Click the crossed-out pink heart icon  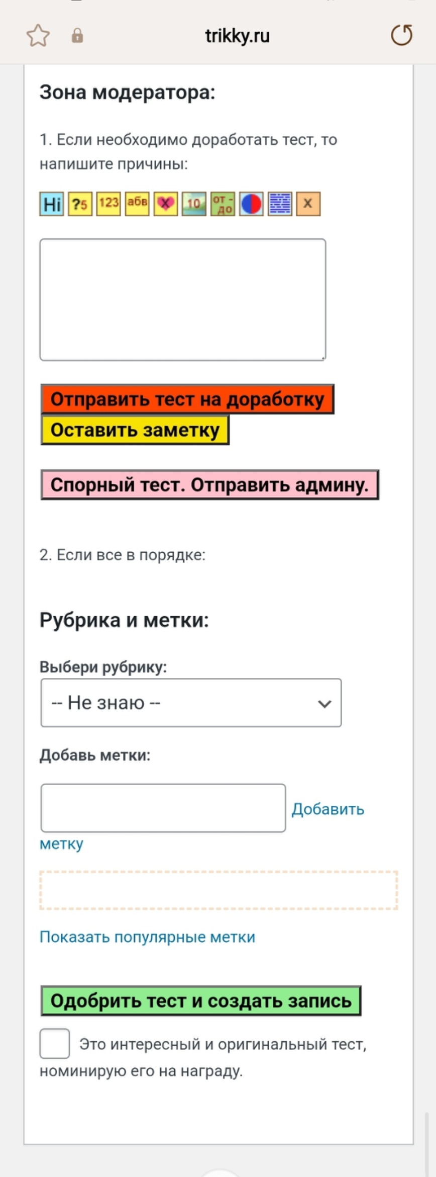tap(166, 204)
